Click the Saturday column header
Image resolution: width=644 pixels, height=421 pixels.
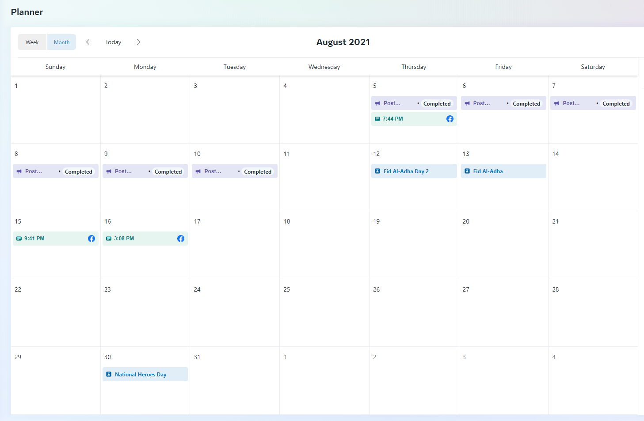(x=593, y=67)
